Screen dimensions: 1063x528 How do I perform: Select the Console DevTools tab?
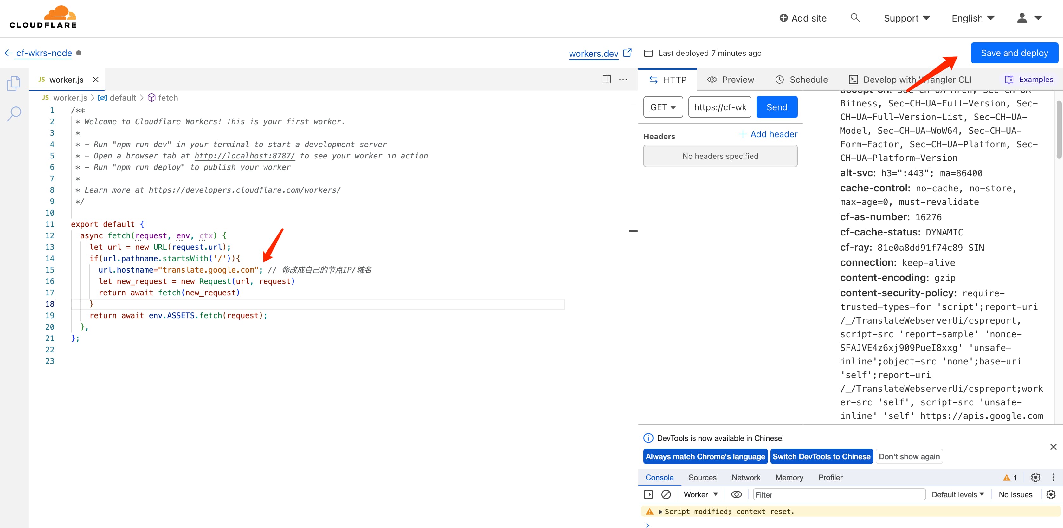coord(659,477)
